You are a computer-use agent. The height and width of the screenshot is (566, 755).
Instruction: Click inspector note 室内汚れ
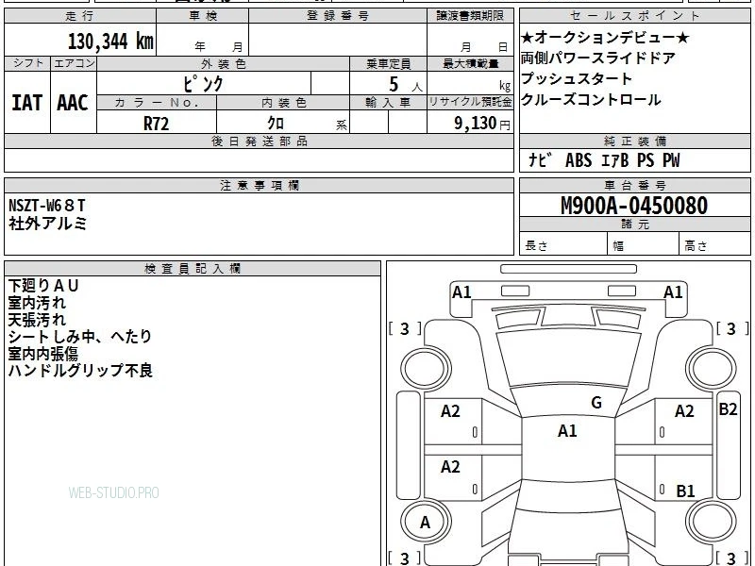point(37,303)
